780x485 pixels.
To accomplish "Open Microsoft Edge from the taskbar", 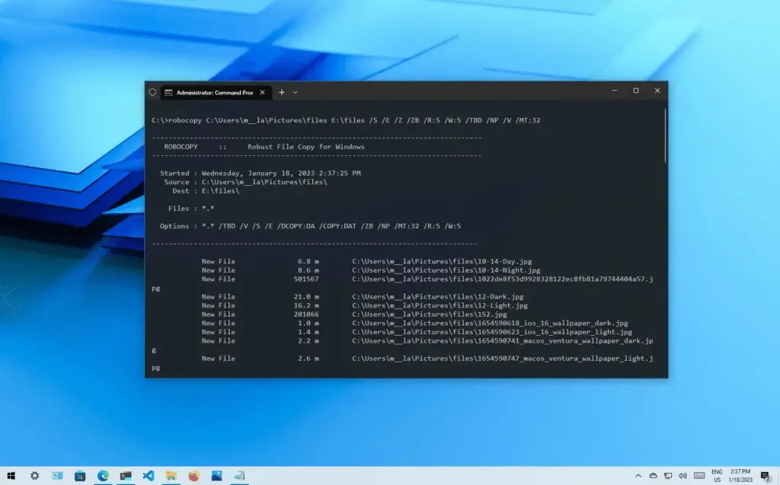I will coord(104,476).
